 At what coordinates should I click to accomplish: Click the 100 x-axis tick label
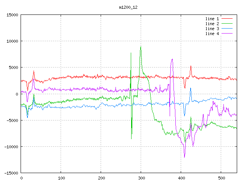click(x=61, y=178)
